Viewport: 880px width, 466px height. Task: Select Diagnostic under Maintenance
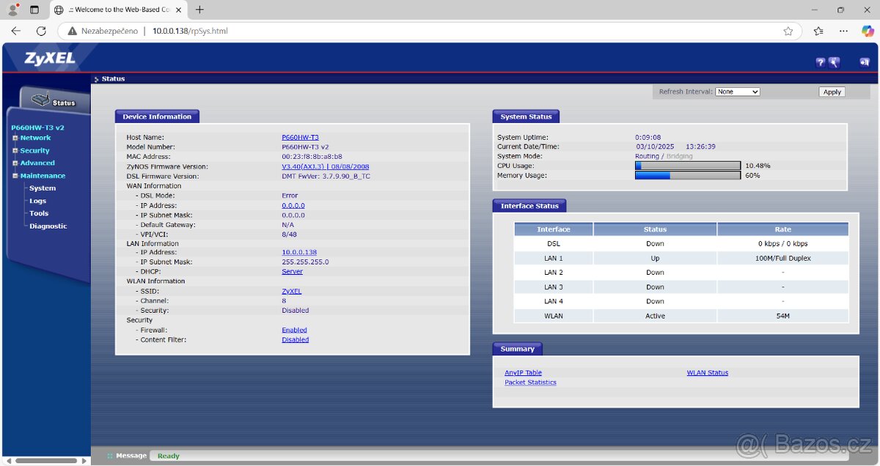click(48, 226)
